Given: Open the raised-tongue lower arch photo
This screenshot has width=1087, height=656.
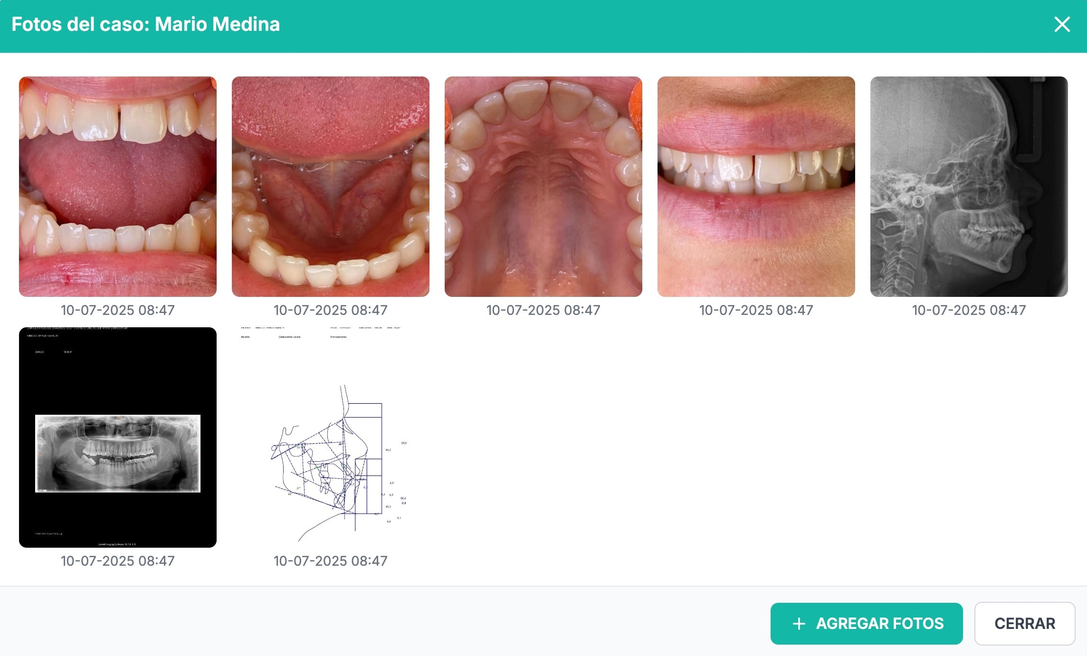Looking at the screenshot, I should click(331, 187).
